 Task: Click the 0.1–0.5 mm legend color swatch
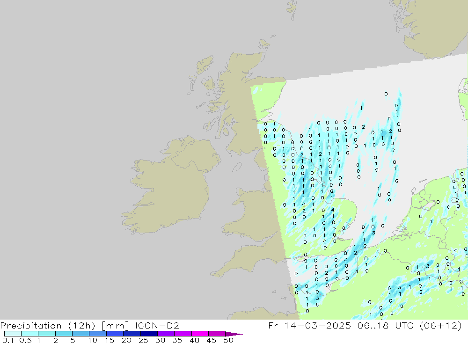tap(13, 334)
